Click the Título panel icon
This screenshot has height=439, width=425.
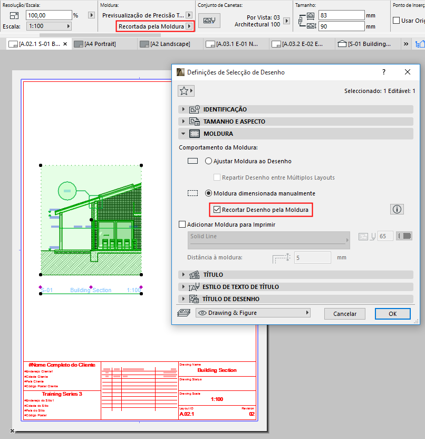click(194, 275)
